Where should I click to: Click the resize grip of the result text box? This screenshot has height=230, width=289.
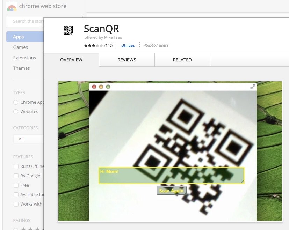tap(242, 181)
